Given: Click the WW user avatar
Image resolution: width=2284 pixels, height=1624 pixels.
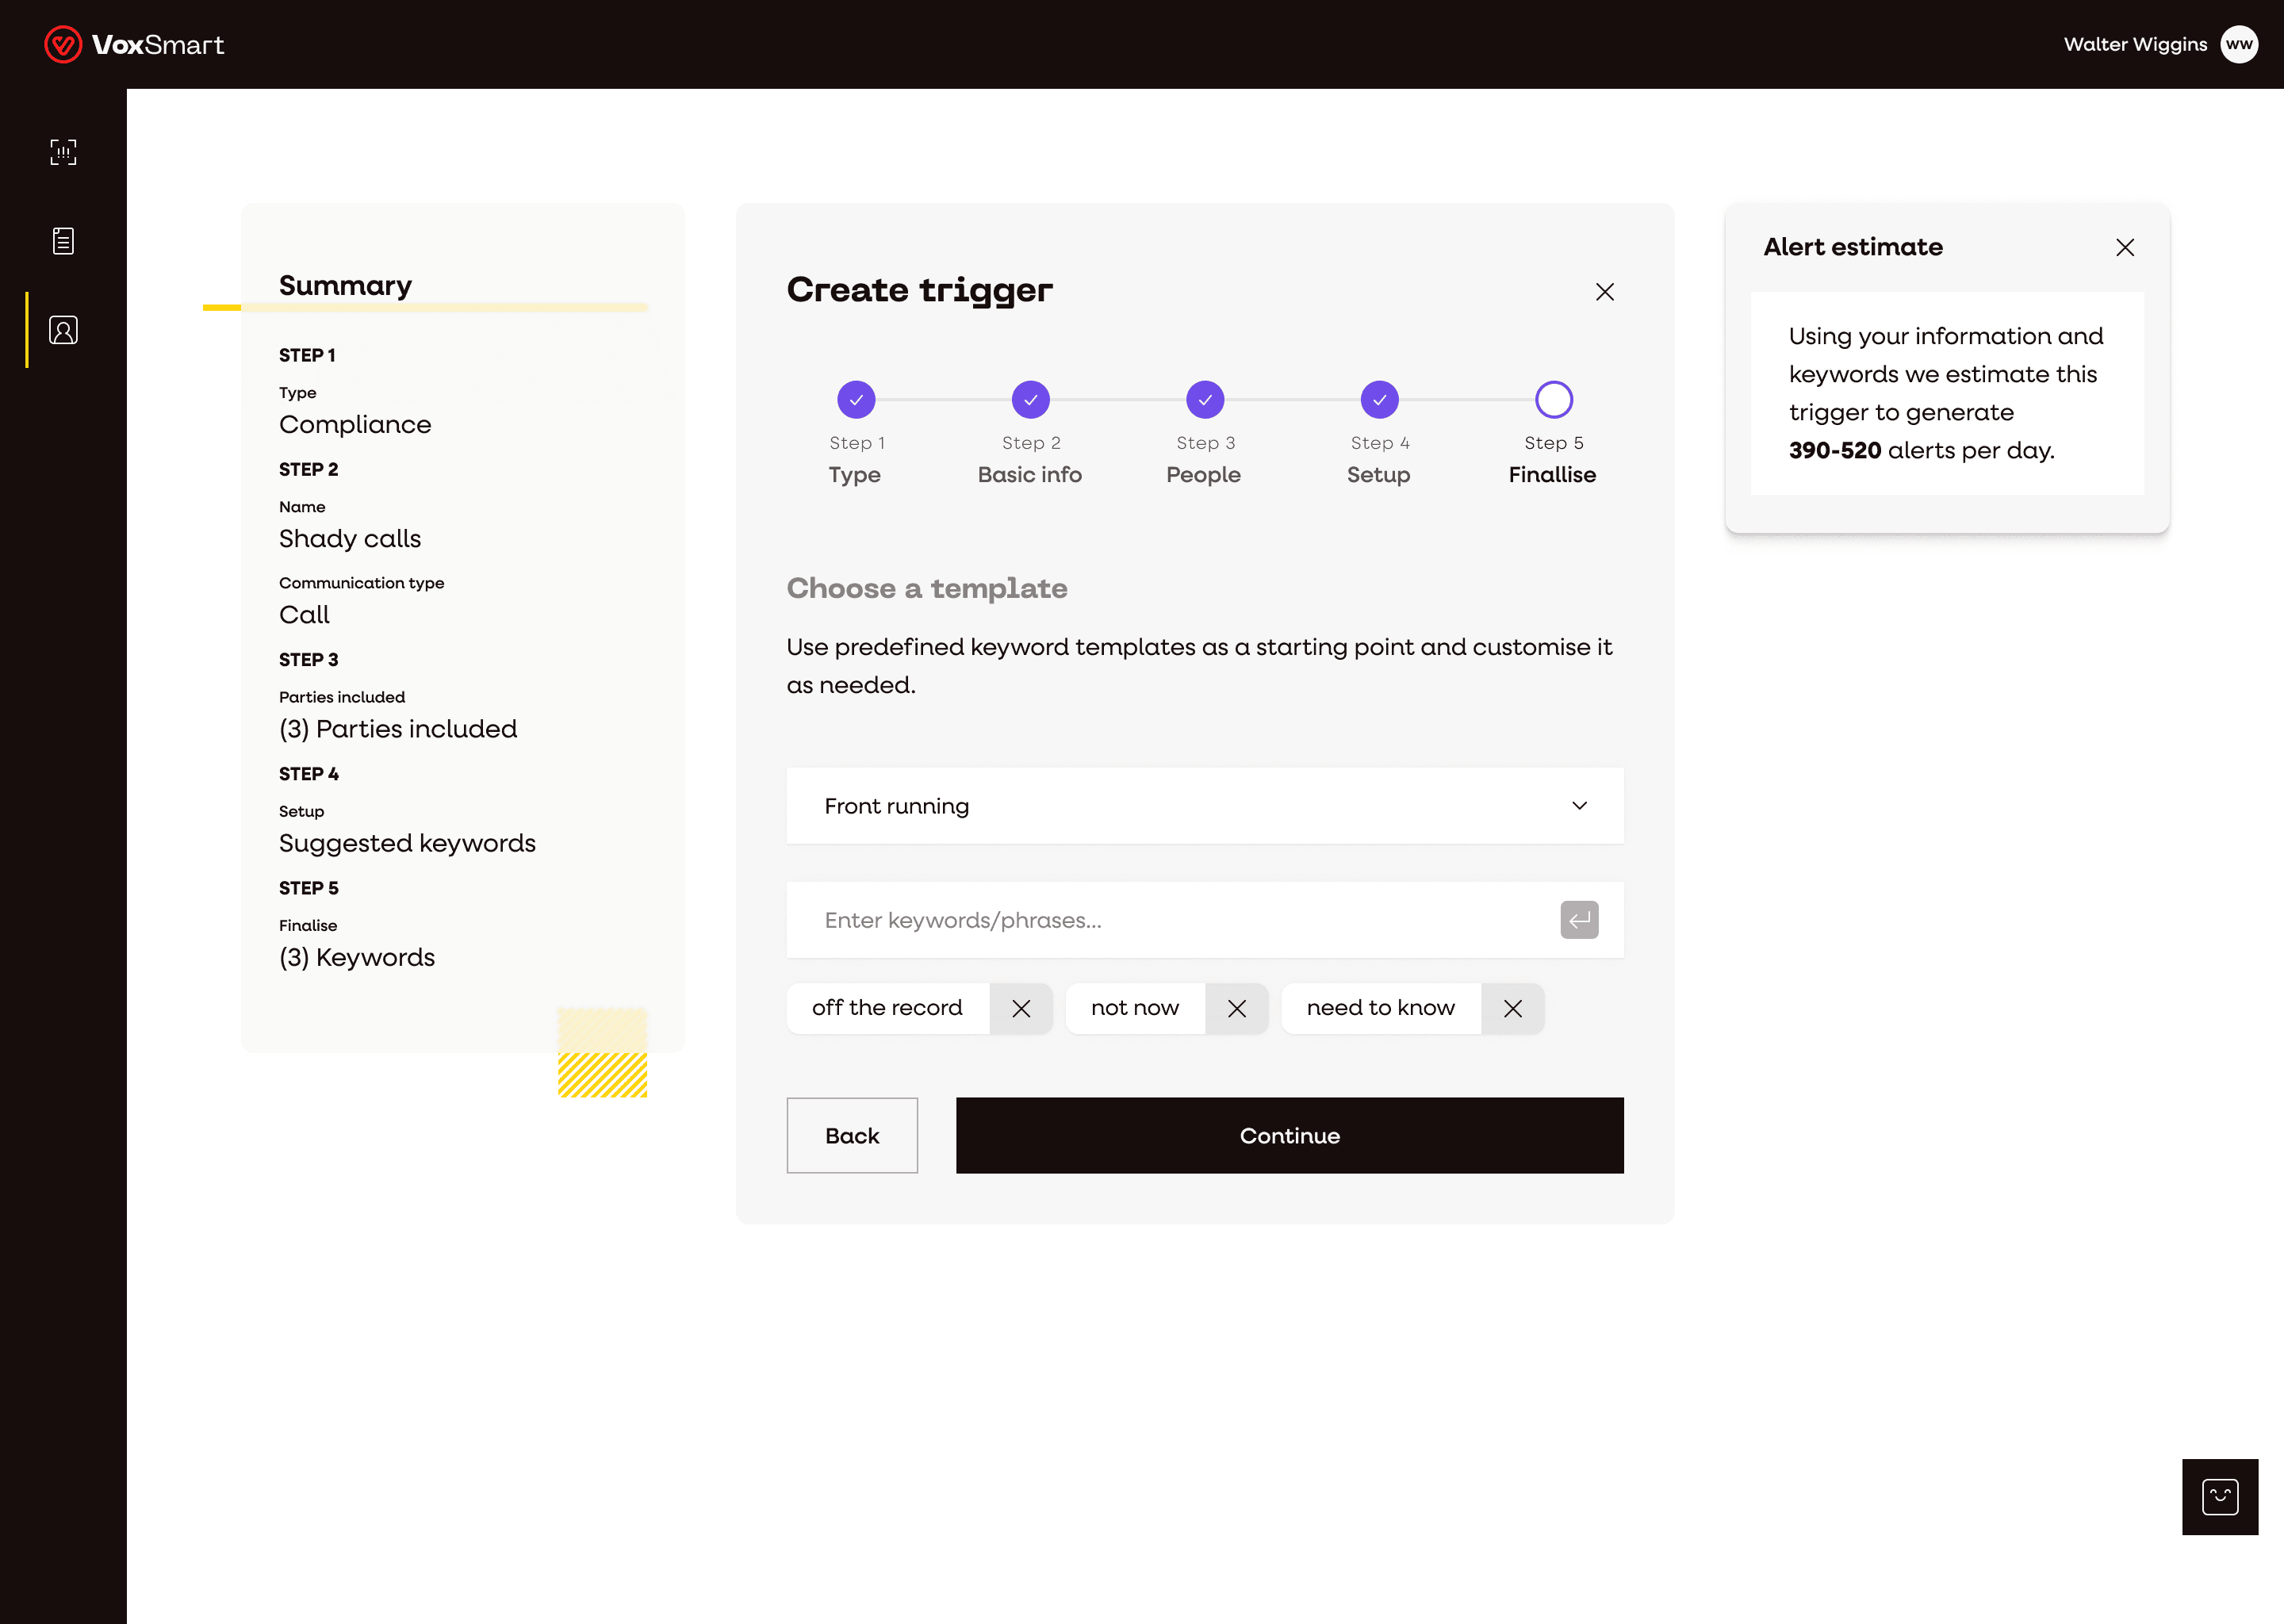Looking at the screenshot, I should [x=2238, y=44].
